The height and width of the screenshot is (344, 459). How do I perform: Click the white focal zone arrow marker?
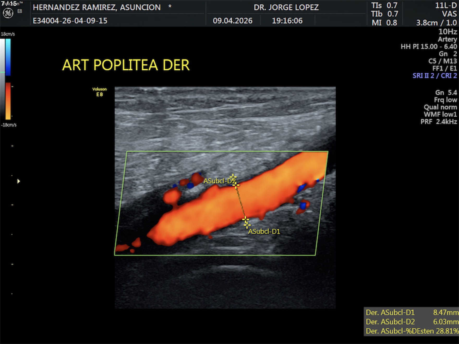19,181
